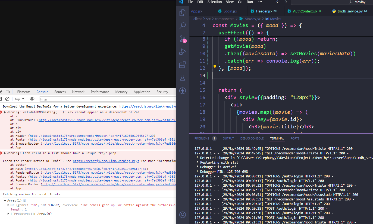373x224 pixels.
Task: Open the overflow menu (…) in VS Code menu bar
Action: pyautogui.click(x=260, y=2)
